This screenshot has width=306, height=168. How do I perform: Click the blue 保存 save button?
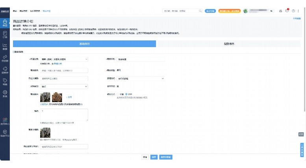pyautogui.click(x=154, y=157)
